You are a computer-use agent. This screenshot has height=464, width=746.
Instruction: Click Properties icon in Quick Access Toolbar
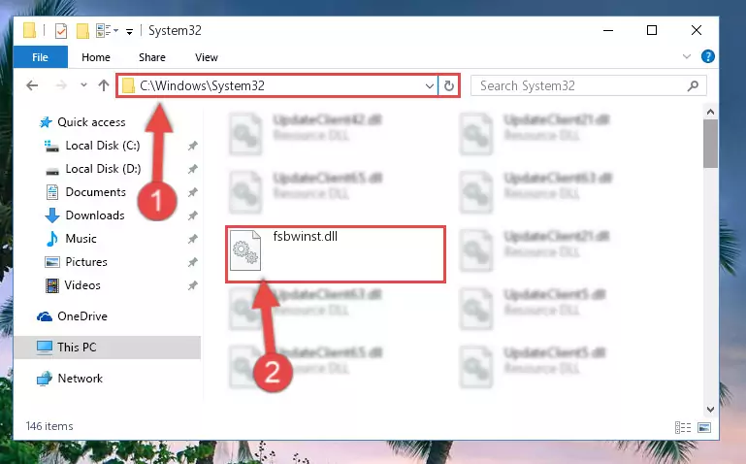(61, 31)
